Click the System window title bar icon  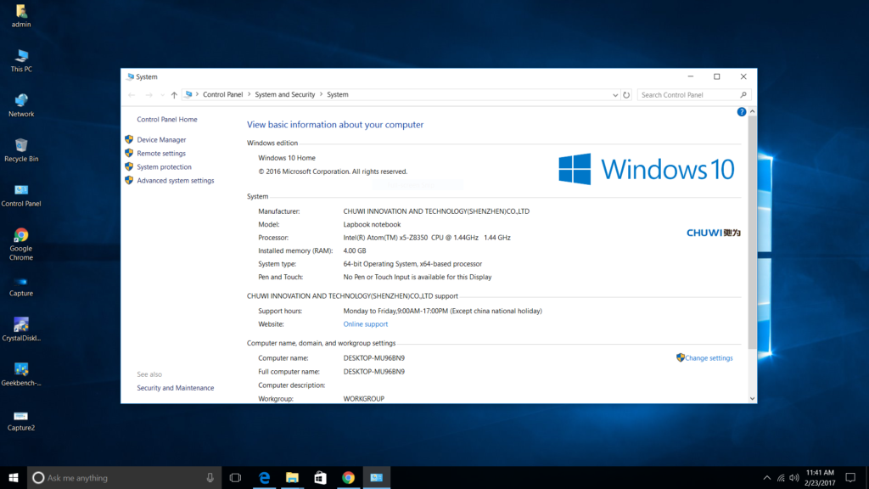click(130, 76)
